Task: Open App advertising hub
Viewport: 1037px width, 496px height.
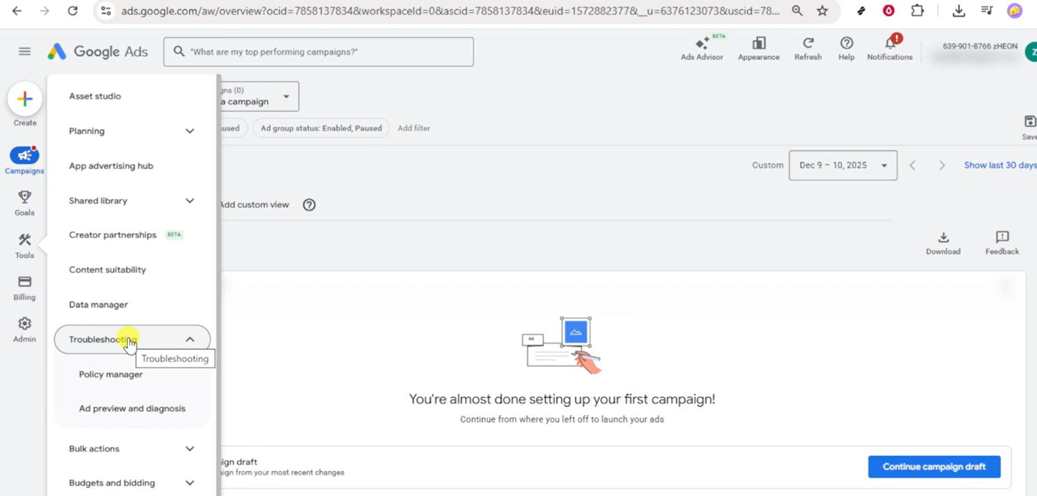Action: [111, 166]
